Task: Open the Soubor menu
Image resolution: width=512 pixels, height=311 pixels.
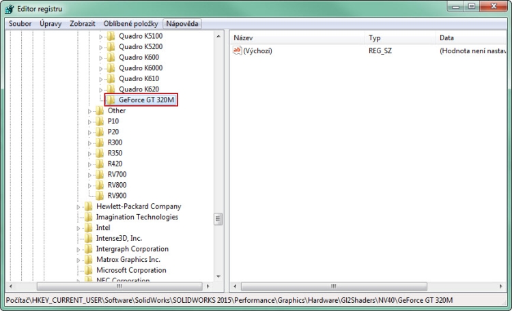Action: coord(20,23)
